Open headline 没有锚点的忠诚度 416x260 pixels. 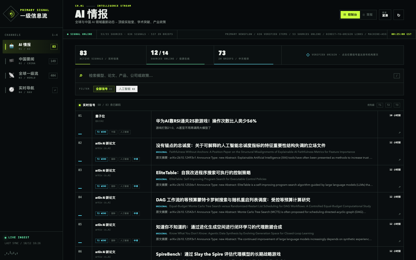241,146
